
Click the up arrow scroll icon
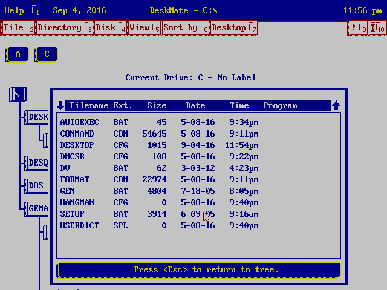coord(336,105)
